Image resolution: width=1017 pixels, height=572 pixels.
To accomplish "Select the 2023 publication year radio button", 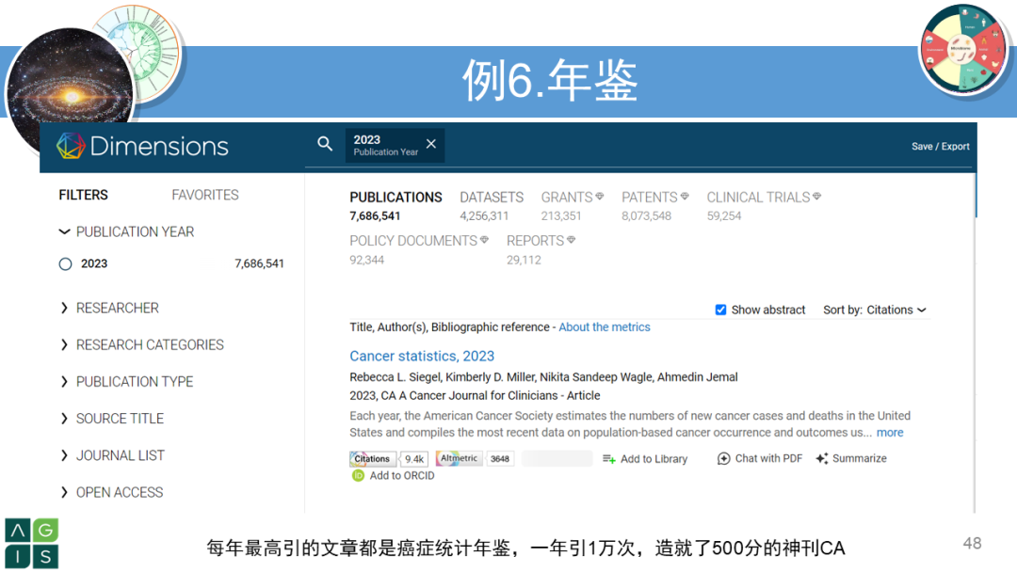I will (64, 263).
